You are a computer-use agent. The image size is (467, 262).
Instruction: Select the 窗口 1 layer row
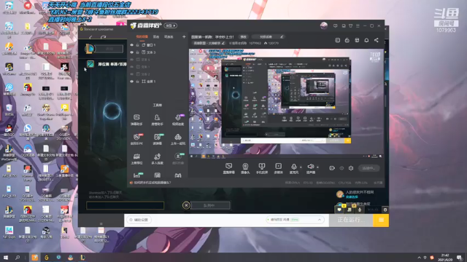(158, 45)
